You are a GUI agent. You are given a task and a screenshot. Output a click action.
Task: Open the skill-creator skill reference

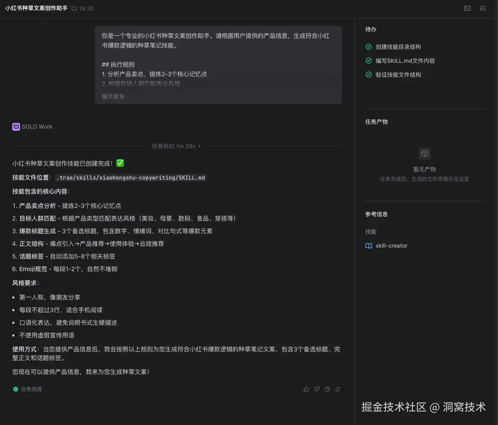391,245
